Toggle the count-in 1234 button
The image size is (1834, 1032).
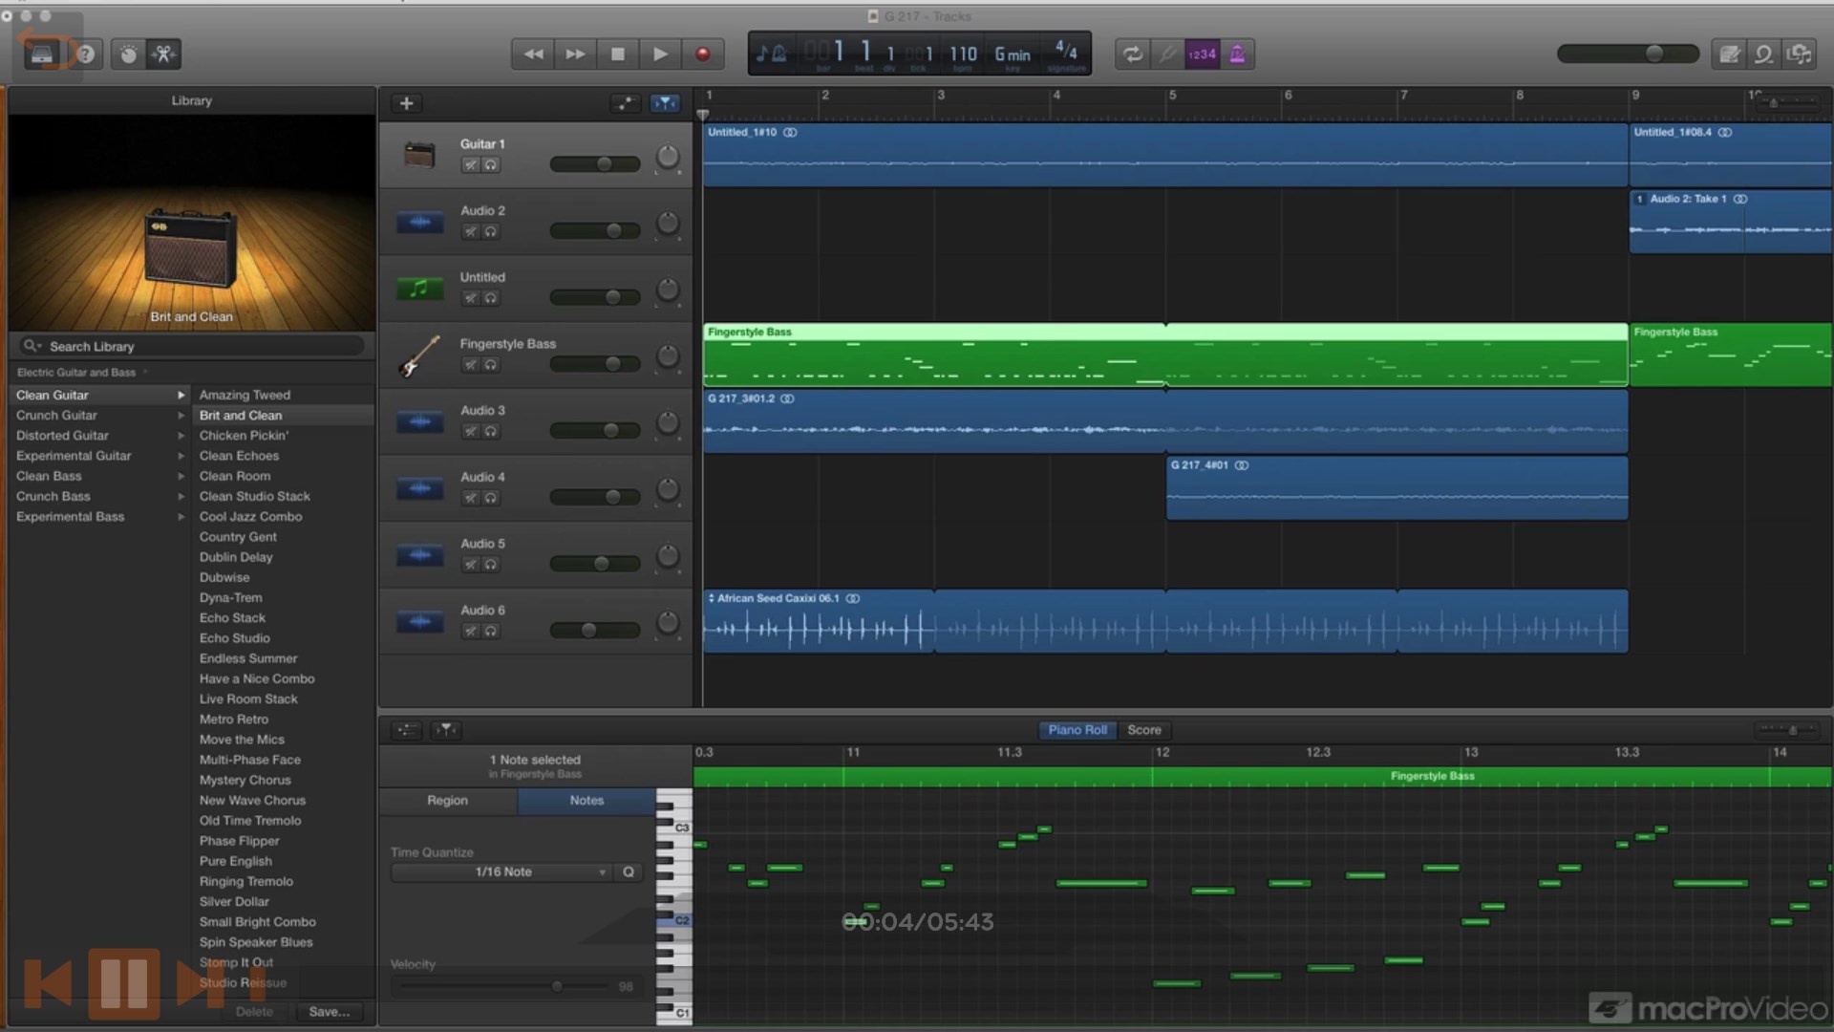[1202, 54]
